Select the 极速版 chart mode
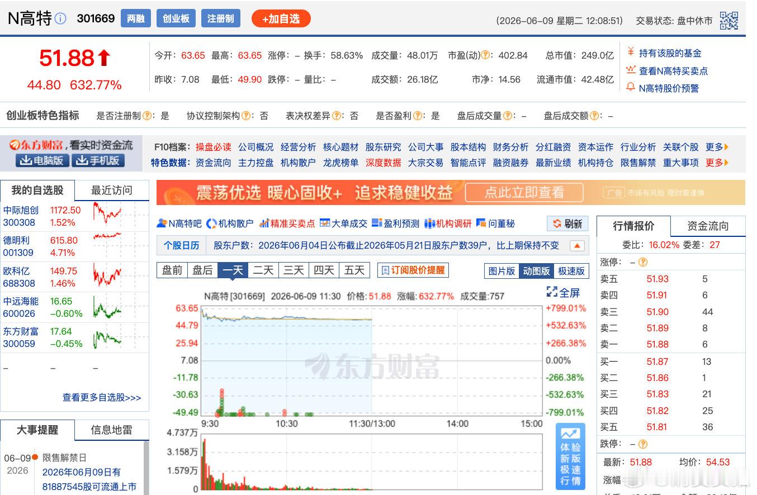Screen dimensions: 757x495 571,271
